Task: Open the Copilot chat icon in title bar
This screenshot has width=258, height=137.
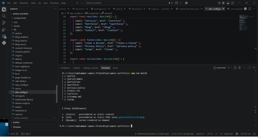Action: click(x=177, y=3)
